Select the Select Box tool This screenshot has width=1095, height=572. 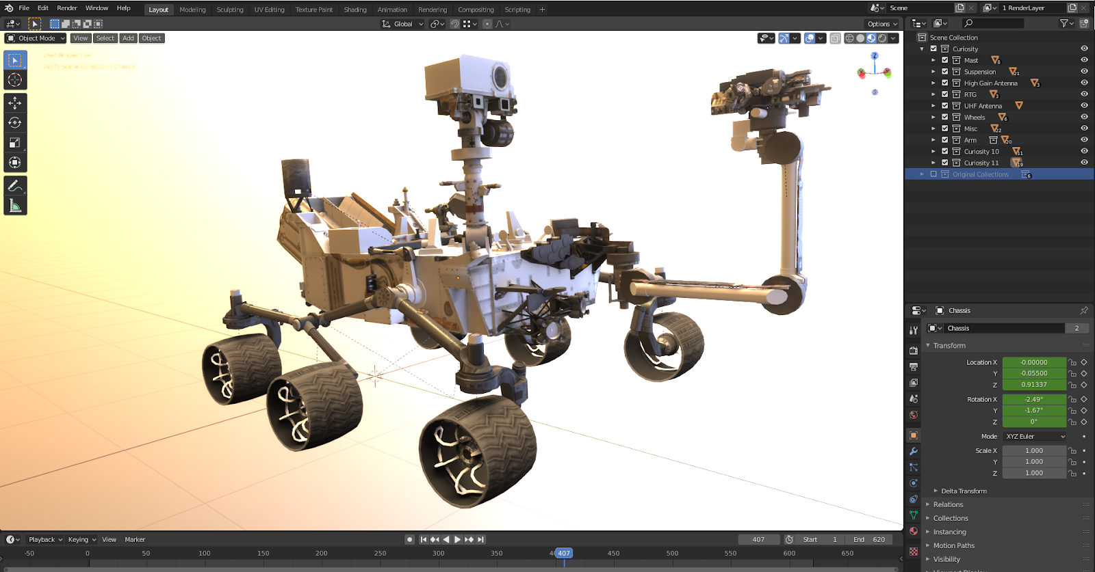15,60
